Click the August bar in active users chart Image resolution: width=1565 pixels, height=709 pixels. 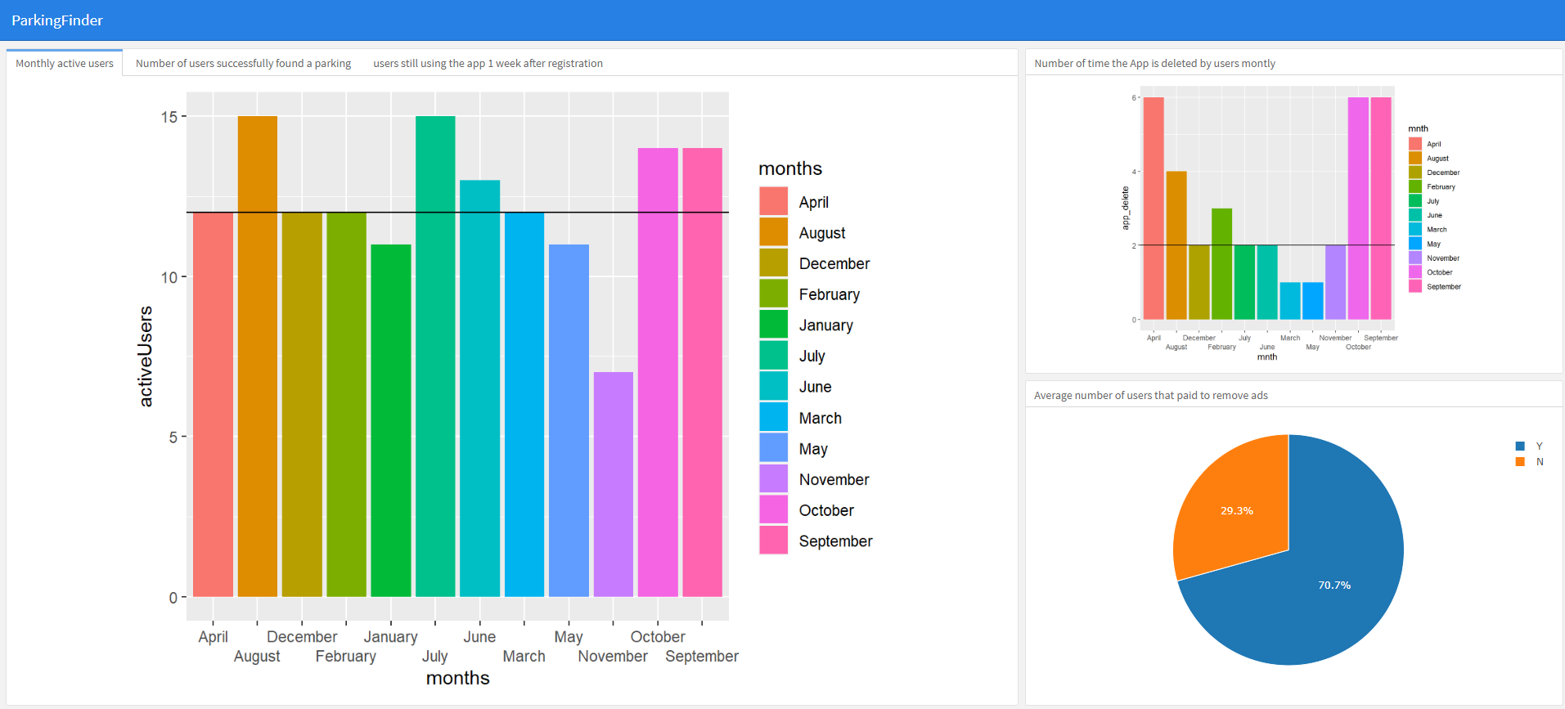[x=258, y=357]
